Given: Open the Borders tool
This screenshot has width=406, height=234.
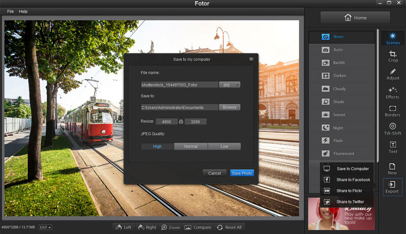Looking at the screenshot, I should point(392,111).
